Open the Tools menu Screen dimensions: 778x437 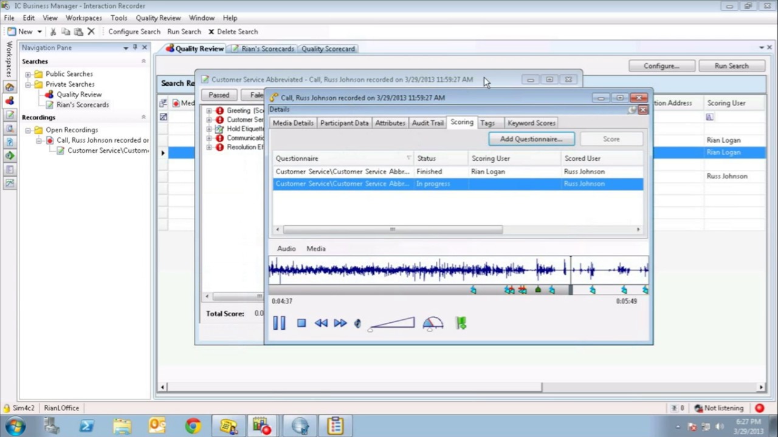(119, 18)
